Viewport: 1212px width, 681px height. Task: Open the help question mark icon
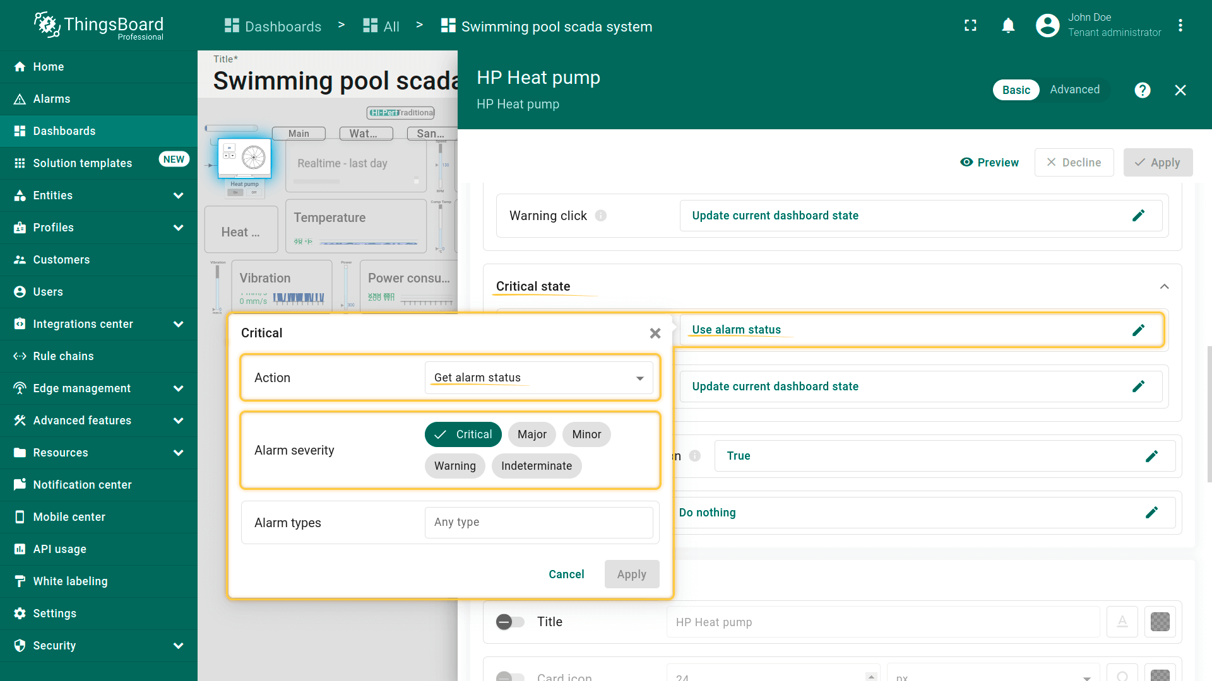[1142, 90]
